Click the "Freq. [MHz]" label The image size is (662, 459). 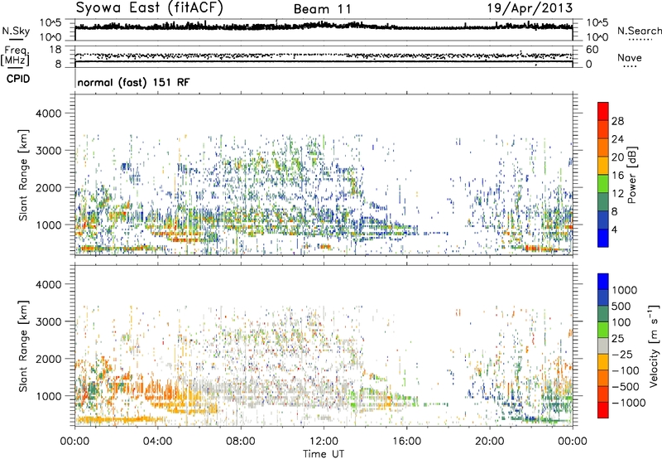click(x=15, y=56)
